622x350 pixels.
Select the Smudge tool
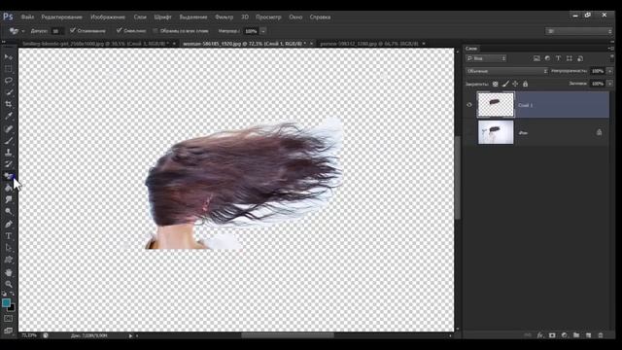(x=9, y=199)
